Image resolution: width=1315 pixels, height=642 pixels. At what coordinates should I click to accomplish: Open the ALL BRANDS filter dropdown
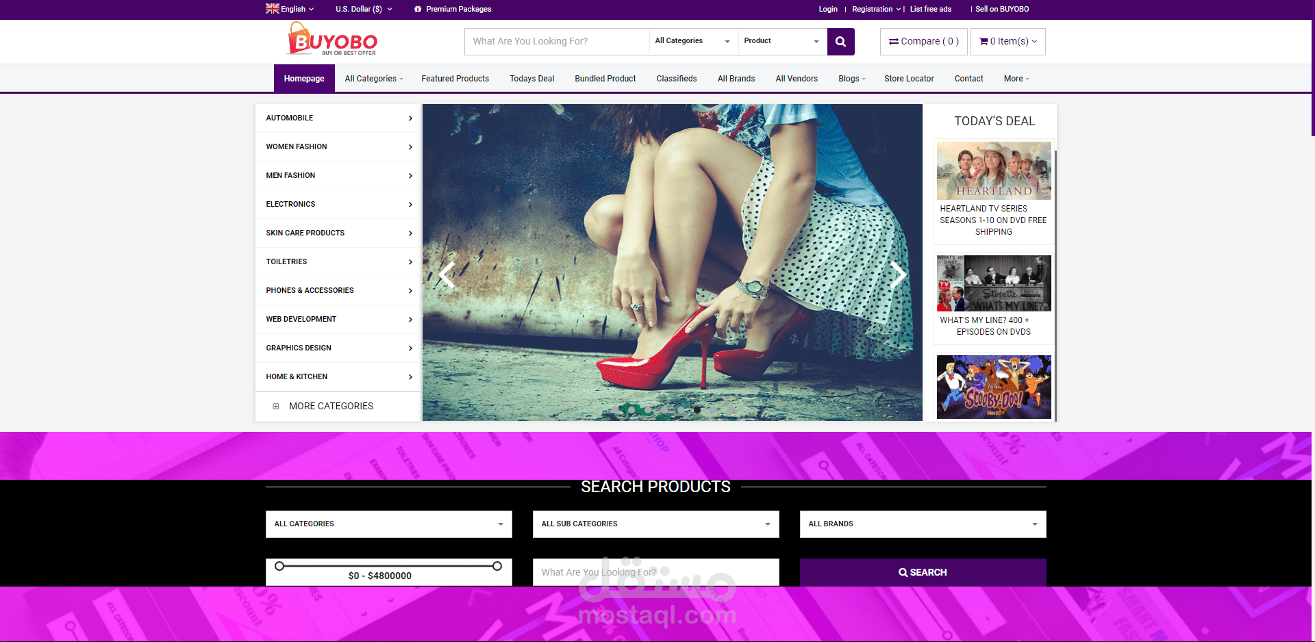(x=923, y=524)
